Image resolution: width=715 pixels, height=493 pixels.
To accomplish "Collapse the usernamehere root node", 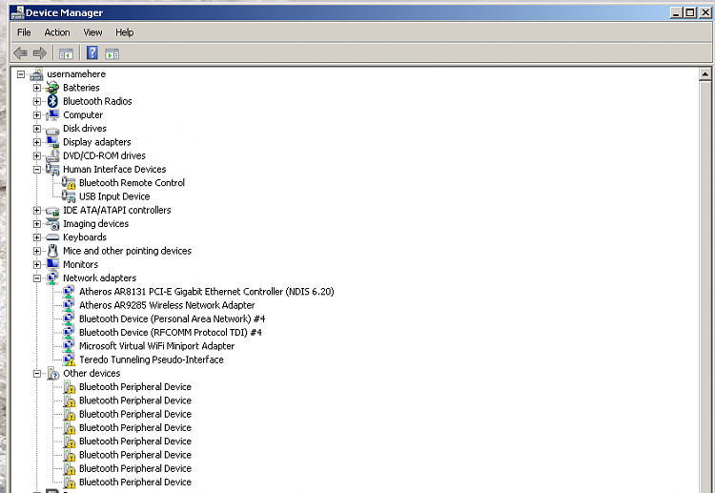I will [21, 73].
